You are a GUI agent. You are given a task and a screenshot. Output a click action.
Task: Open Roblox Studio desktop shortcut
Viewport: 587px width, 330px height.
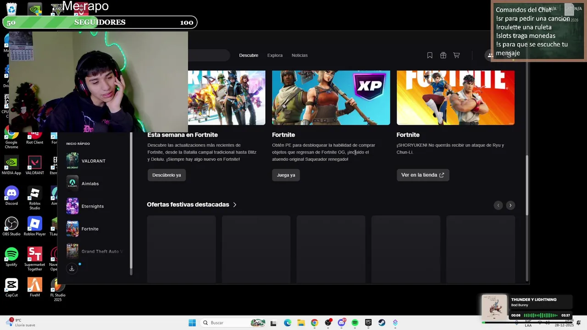(34, 198)
